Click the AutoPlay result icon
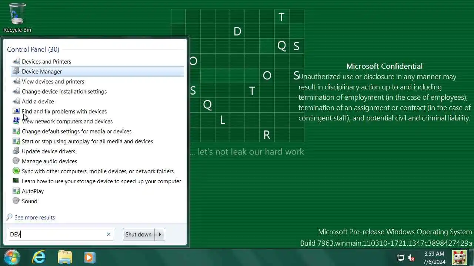The image size is (474, 266). [16, 191]
